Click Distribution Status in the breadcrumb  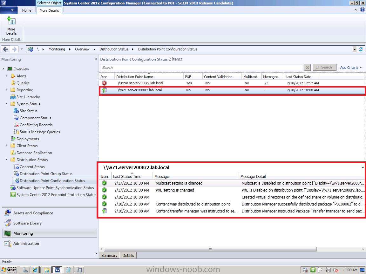coord(114,49)
